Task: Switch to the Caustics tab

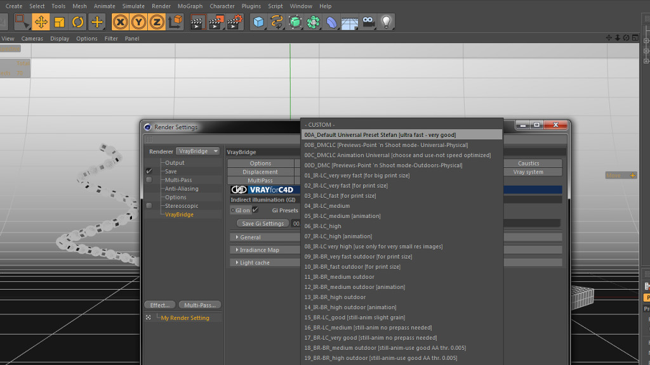Action: (x=529, y=163)
